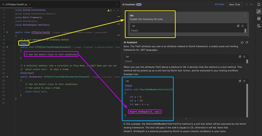
Task: Open AI Assistant panel options menu
Action: [247, 5]
